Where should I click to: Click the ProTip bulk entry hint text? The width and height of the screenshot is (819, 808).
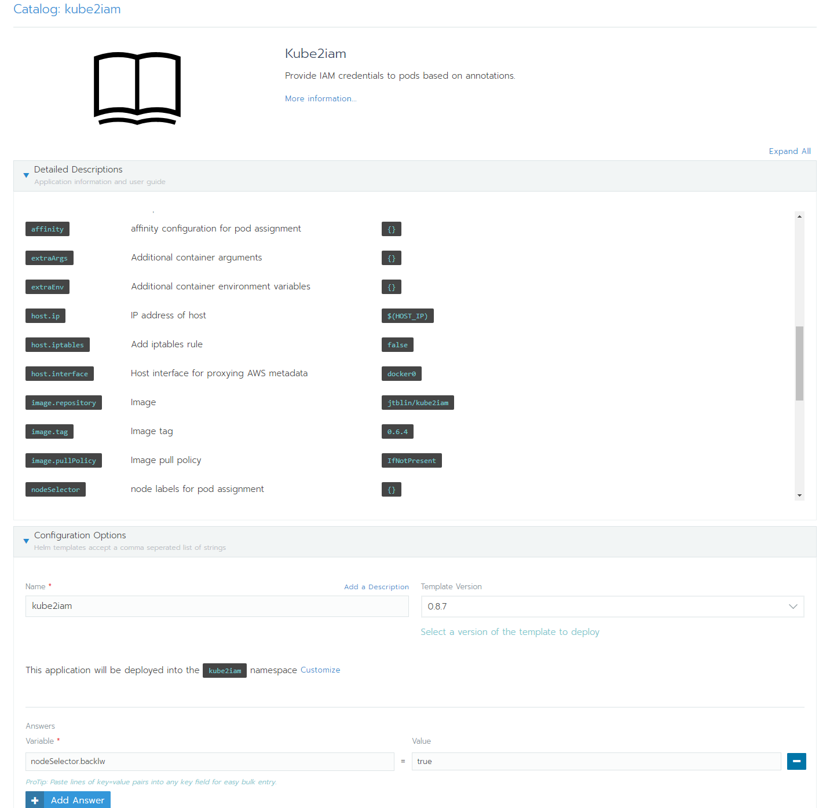click(x=151, y=782)
